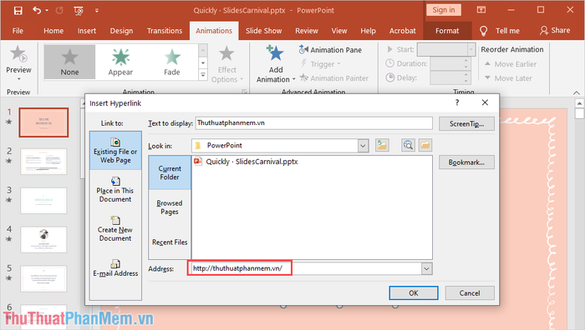
Task: Open Customize Quick Access Toolbar menu
Action: coord(97,11)
